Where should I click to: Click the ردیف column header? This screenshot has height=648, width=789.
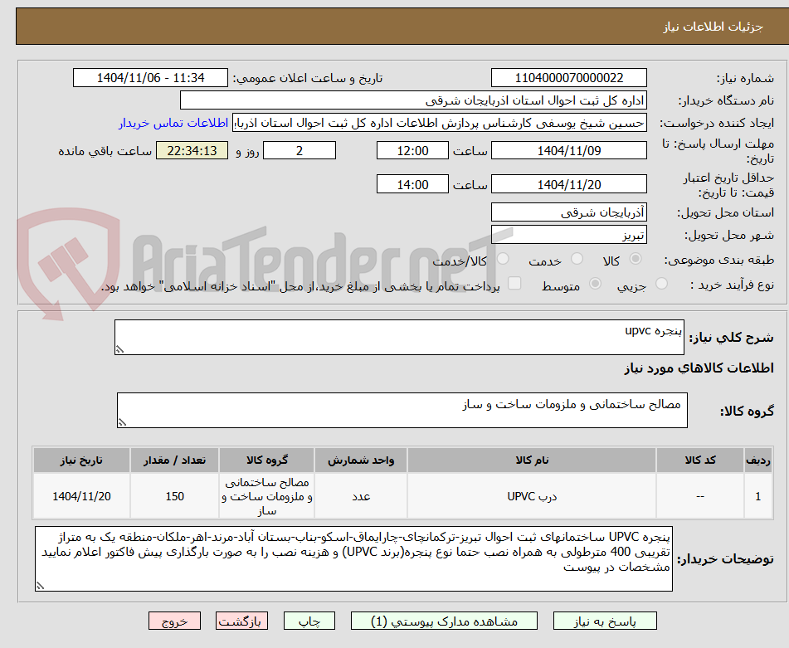click(757, 460)
